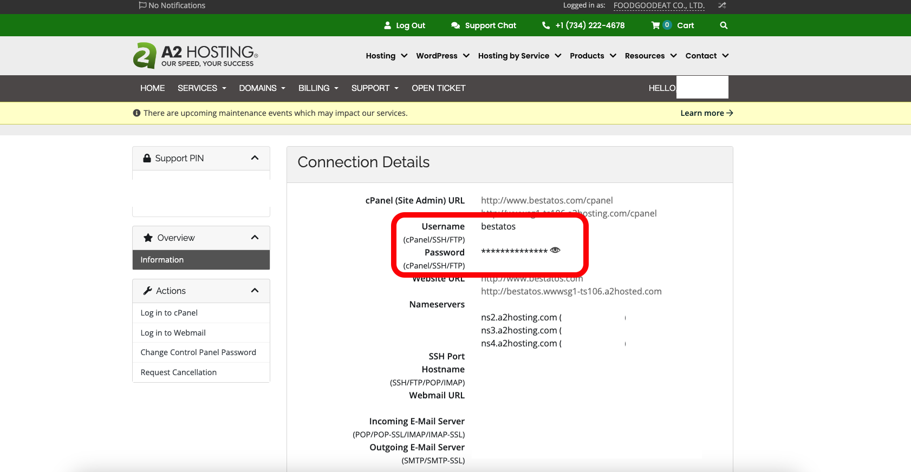Click the A2 Hosting logo
The image size is (911, 472).
196,55
